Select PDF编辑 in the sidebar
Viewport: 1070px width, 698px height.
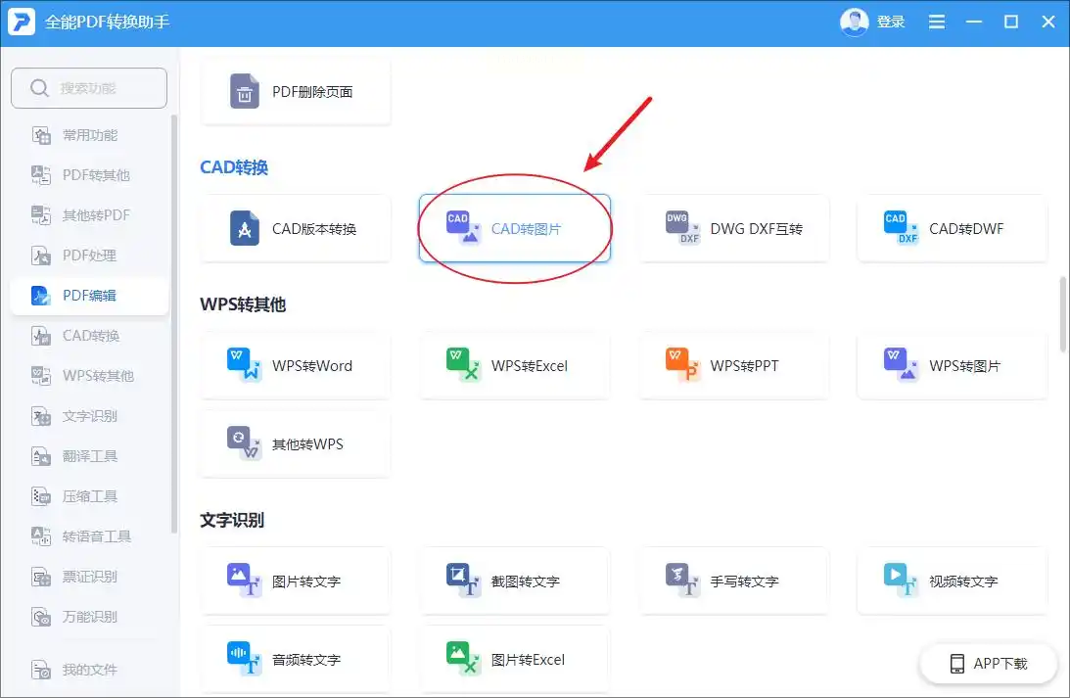[89, 296]
